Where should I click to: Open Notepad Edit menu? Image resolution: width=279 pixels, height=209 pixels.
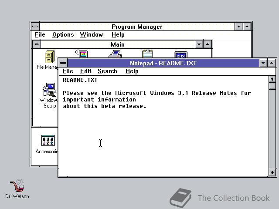point(85,71)
